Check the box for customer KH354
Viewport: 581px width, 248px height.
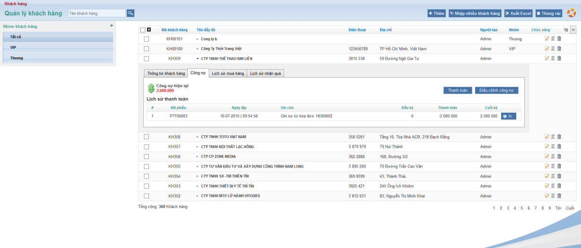(x=147, y=176)
